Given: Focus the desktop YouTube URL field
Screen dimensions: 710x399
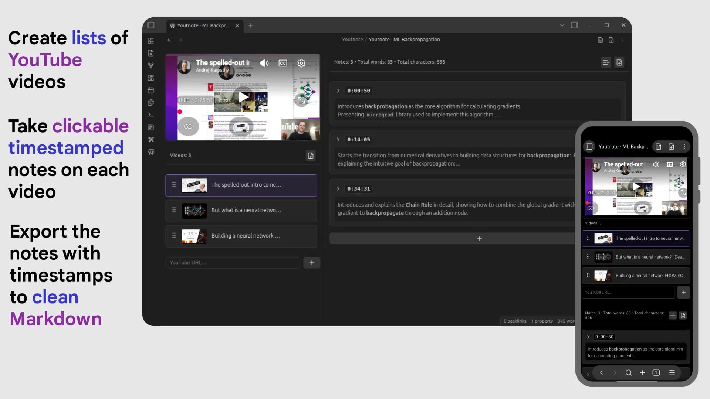Looking at the screenshot, I should tap(233, 263).
